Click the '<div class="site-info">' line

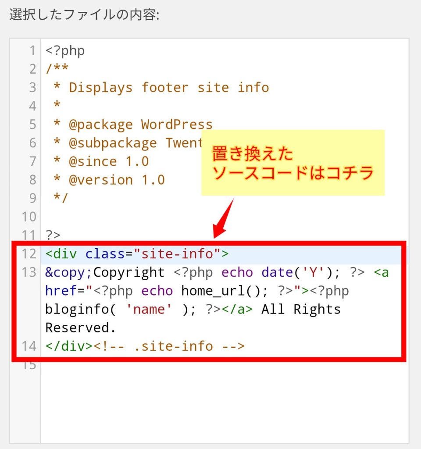(137, 254)
